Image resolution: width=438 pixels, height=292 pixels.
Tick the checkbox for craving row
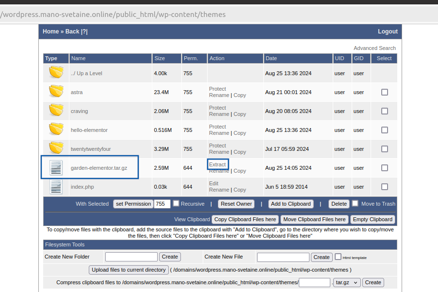tap(385, 111)
